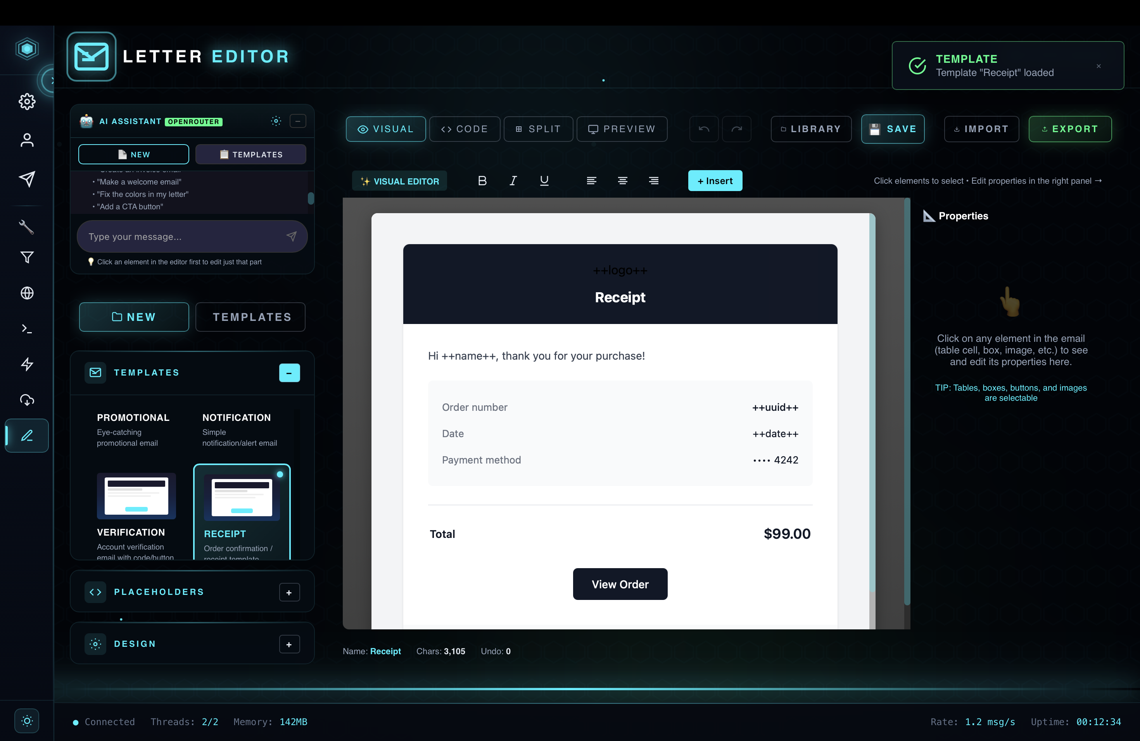Image resolution: width=1140 pixels, height=741 pixels.
Task: Click the Insert button
Action: pyautogui.click(x=715, y=181)
